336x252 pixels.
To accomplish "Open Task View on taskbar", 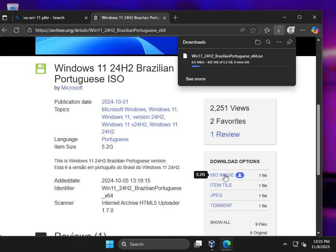I will coord(198,244).
